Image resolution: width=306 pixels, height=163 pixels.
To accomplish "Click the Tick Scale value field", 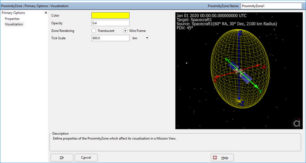I will coord(110,38).
